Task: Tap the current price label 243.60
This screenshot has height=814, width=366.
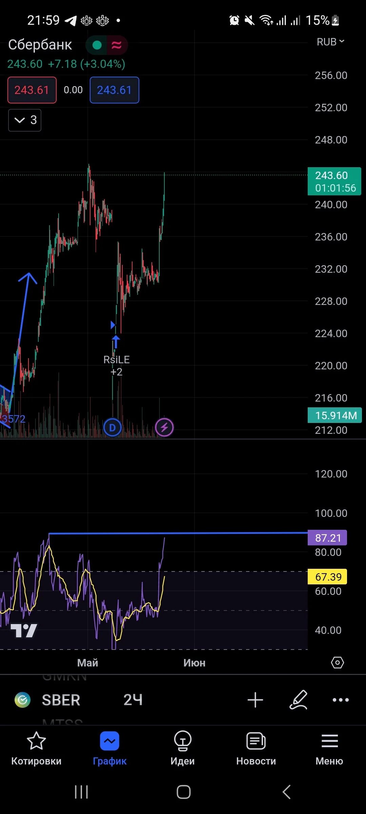Action: [x=334, y=181]
